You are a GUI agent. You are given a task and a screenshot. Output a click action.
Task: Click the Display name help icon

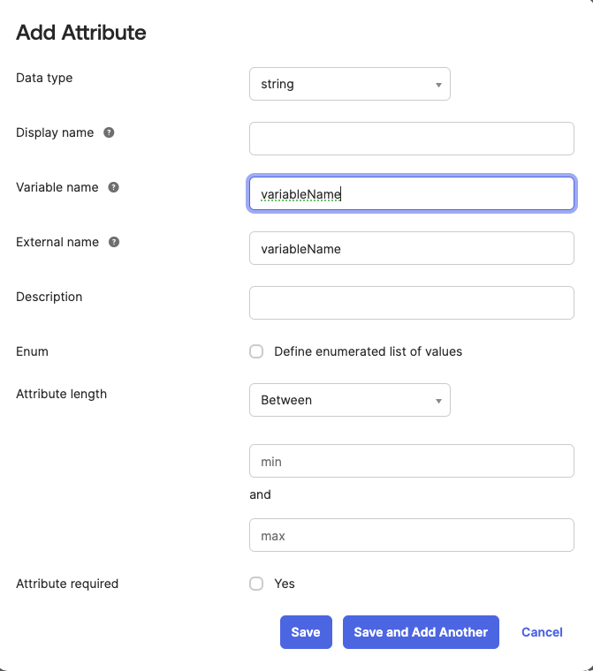109,132
